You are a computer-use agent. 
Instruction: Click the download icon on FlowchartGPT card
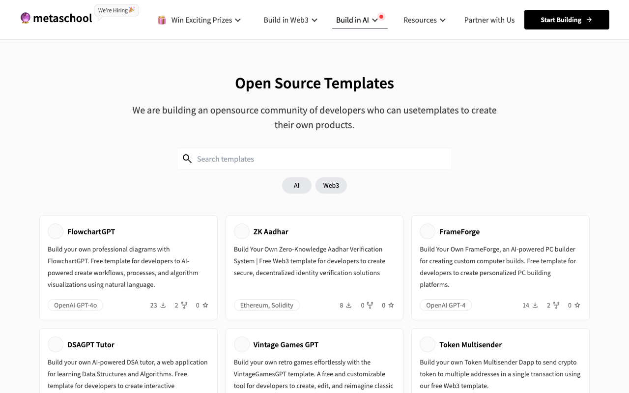(163, 305)
